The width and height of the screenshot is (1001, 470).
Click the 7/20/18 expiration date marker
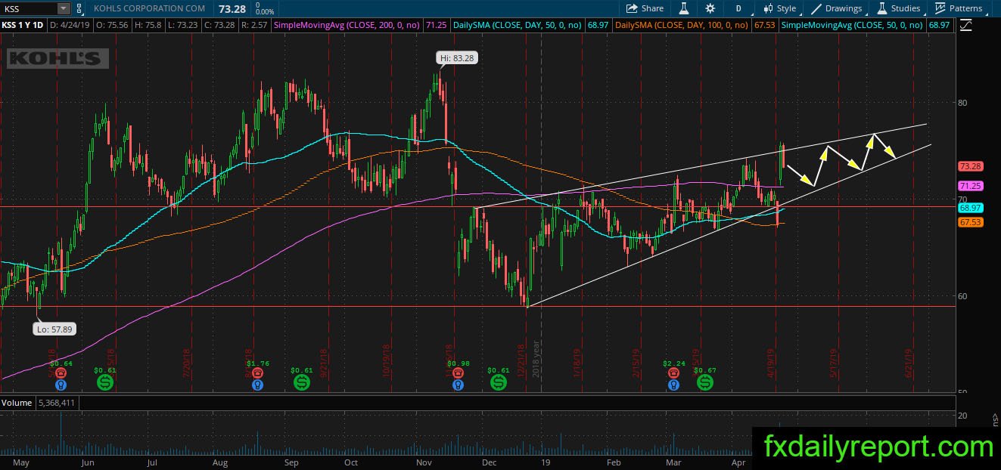(187, 363)
